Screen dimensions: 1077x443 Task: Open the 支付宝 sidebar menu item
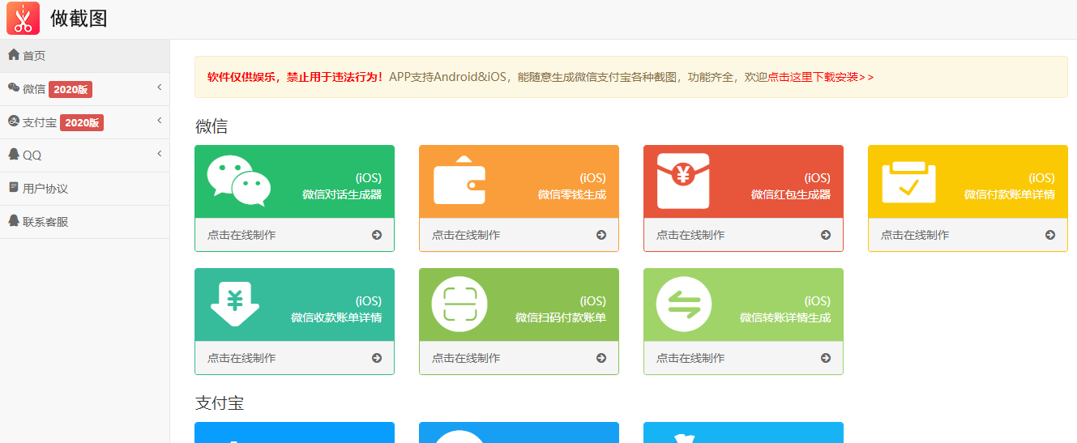[85, 122]
